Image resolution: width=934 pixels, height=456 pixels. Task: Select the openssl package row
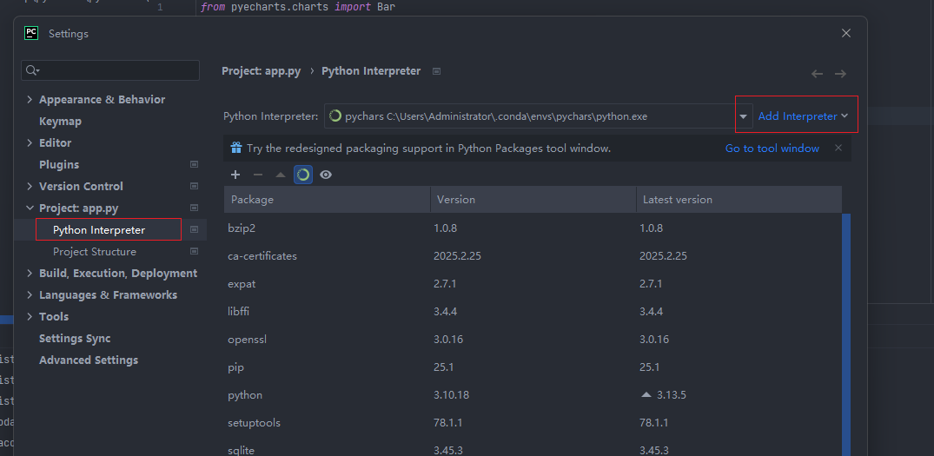533,340
